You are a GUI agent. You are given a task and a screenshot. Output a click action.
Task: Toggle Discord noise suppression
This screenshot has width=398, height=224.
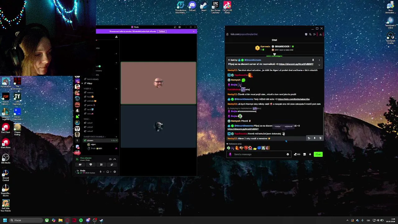tap(110, 159)
